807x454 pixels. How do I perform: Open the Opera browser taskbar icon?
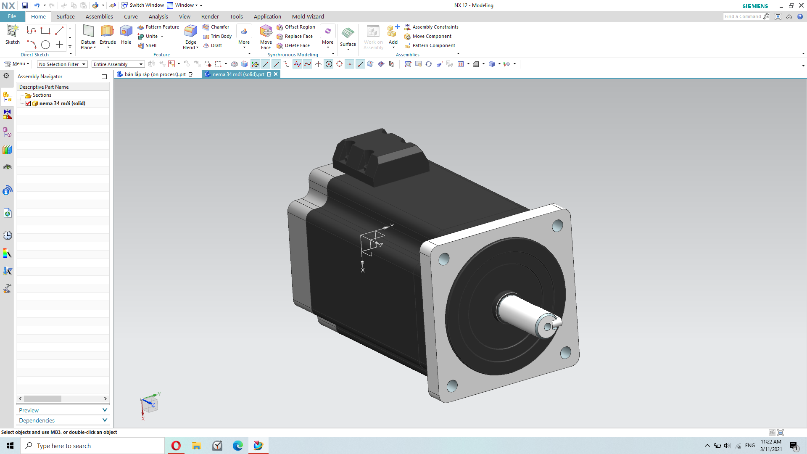pos(176,446)
